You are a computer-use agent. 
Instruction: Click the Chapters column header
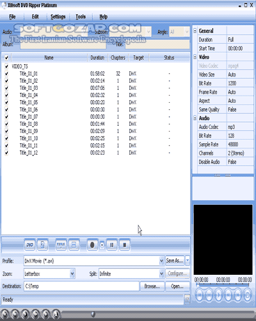click(118, 58)
